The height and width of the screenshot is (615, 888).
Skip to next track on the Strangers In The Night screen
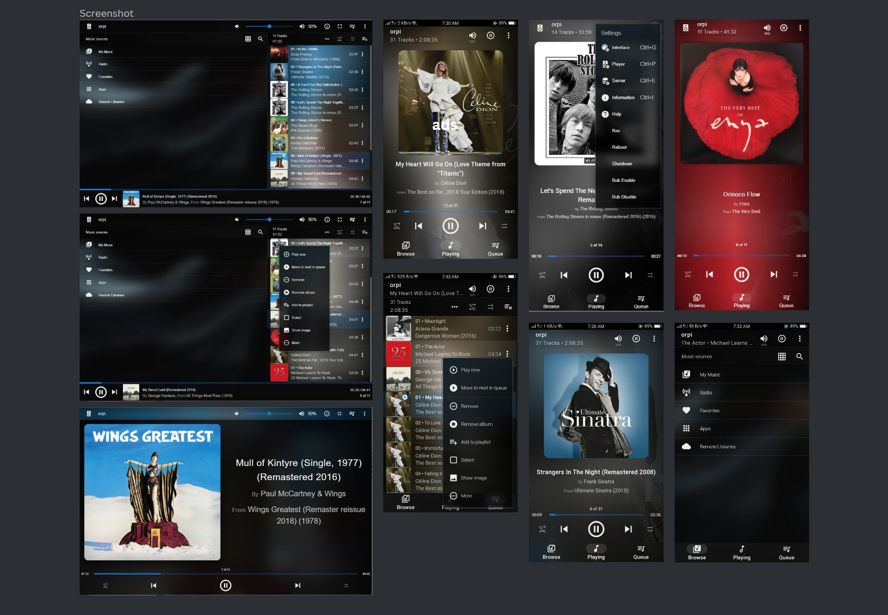(x=628, y=529)
